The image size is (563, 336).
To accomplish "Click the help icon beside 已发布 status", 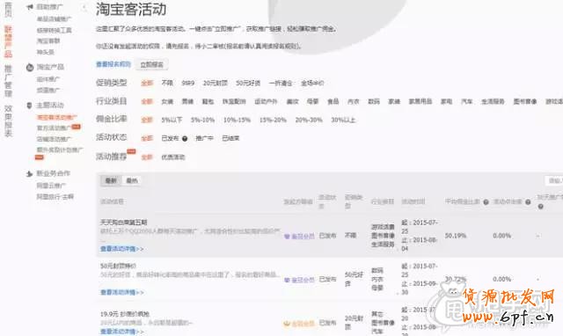I will point(185,139).
